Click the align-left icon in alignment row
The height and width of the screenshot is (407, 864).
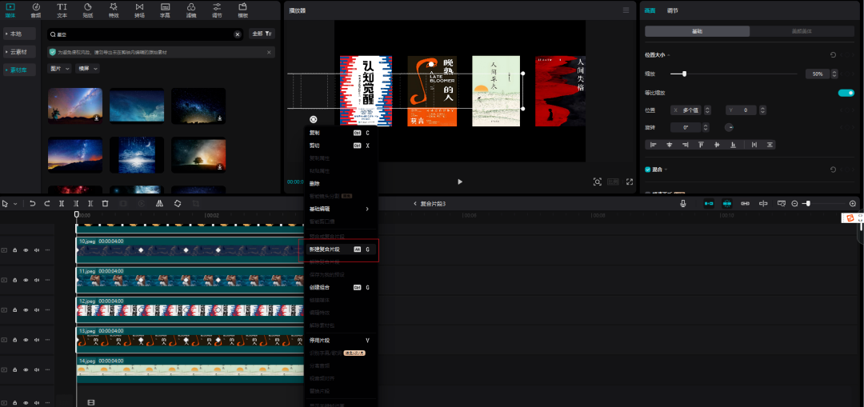(x=654, y=144)
